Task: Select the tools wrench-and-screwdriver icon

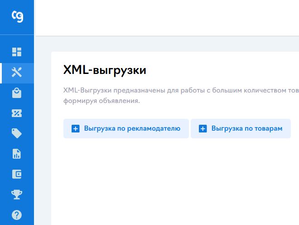Action: coord(17,73)
